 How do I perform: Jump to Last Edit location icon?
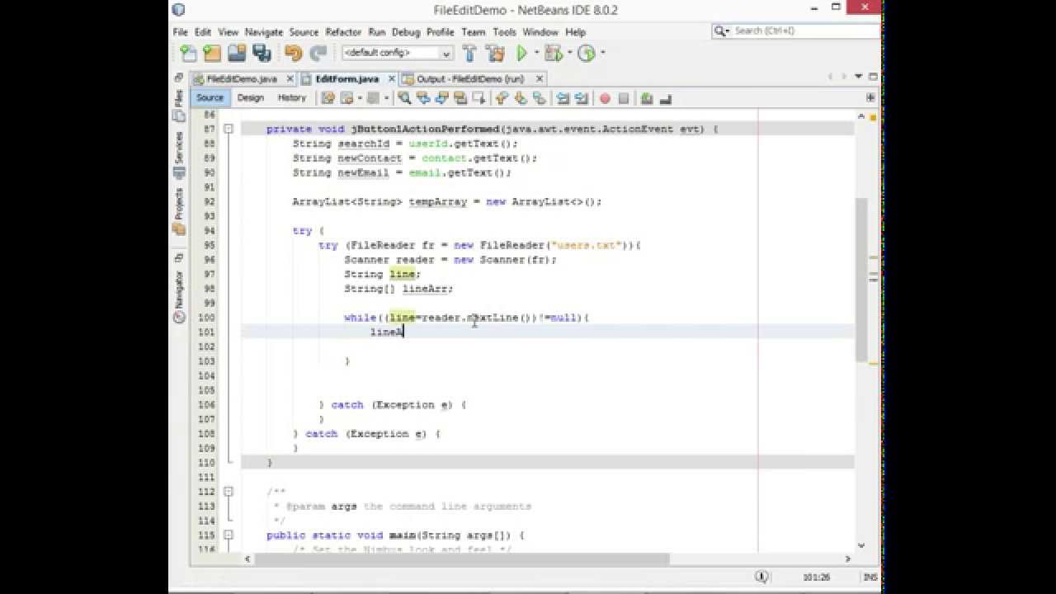point(328,98)
